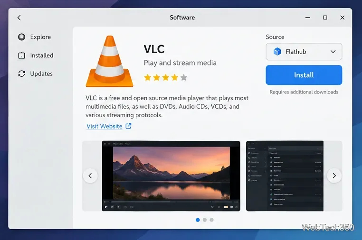The image size is (362, 240).
Task: Select the first carousel page dot
Action: pos(198,220)
